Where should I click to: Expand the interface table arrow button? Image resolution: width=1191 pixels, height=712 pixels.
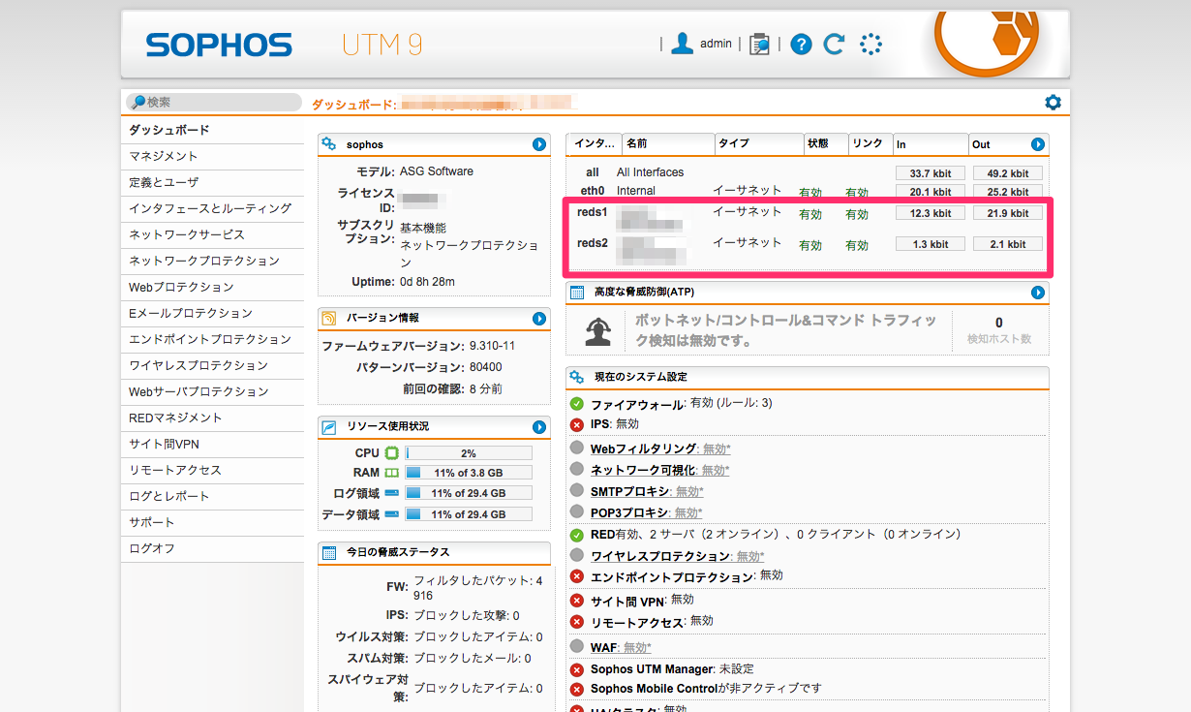pyautogui.click(x=1038, y=144)
